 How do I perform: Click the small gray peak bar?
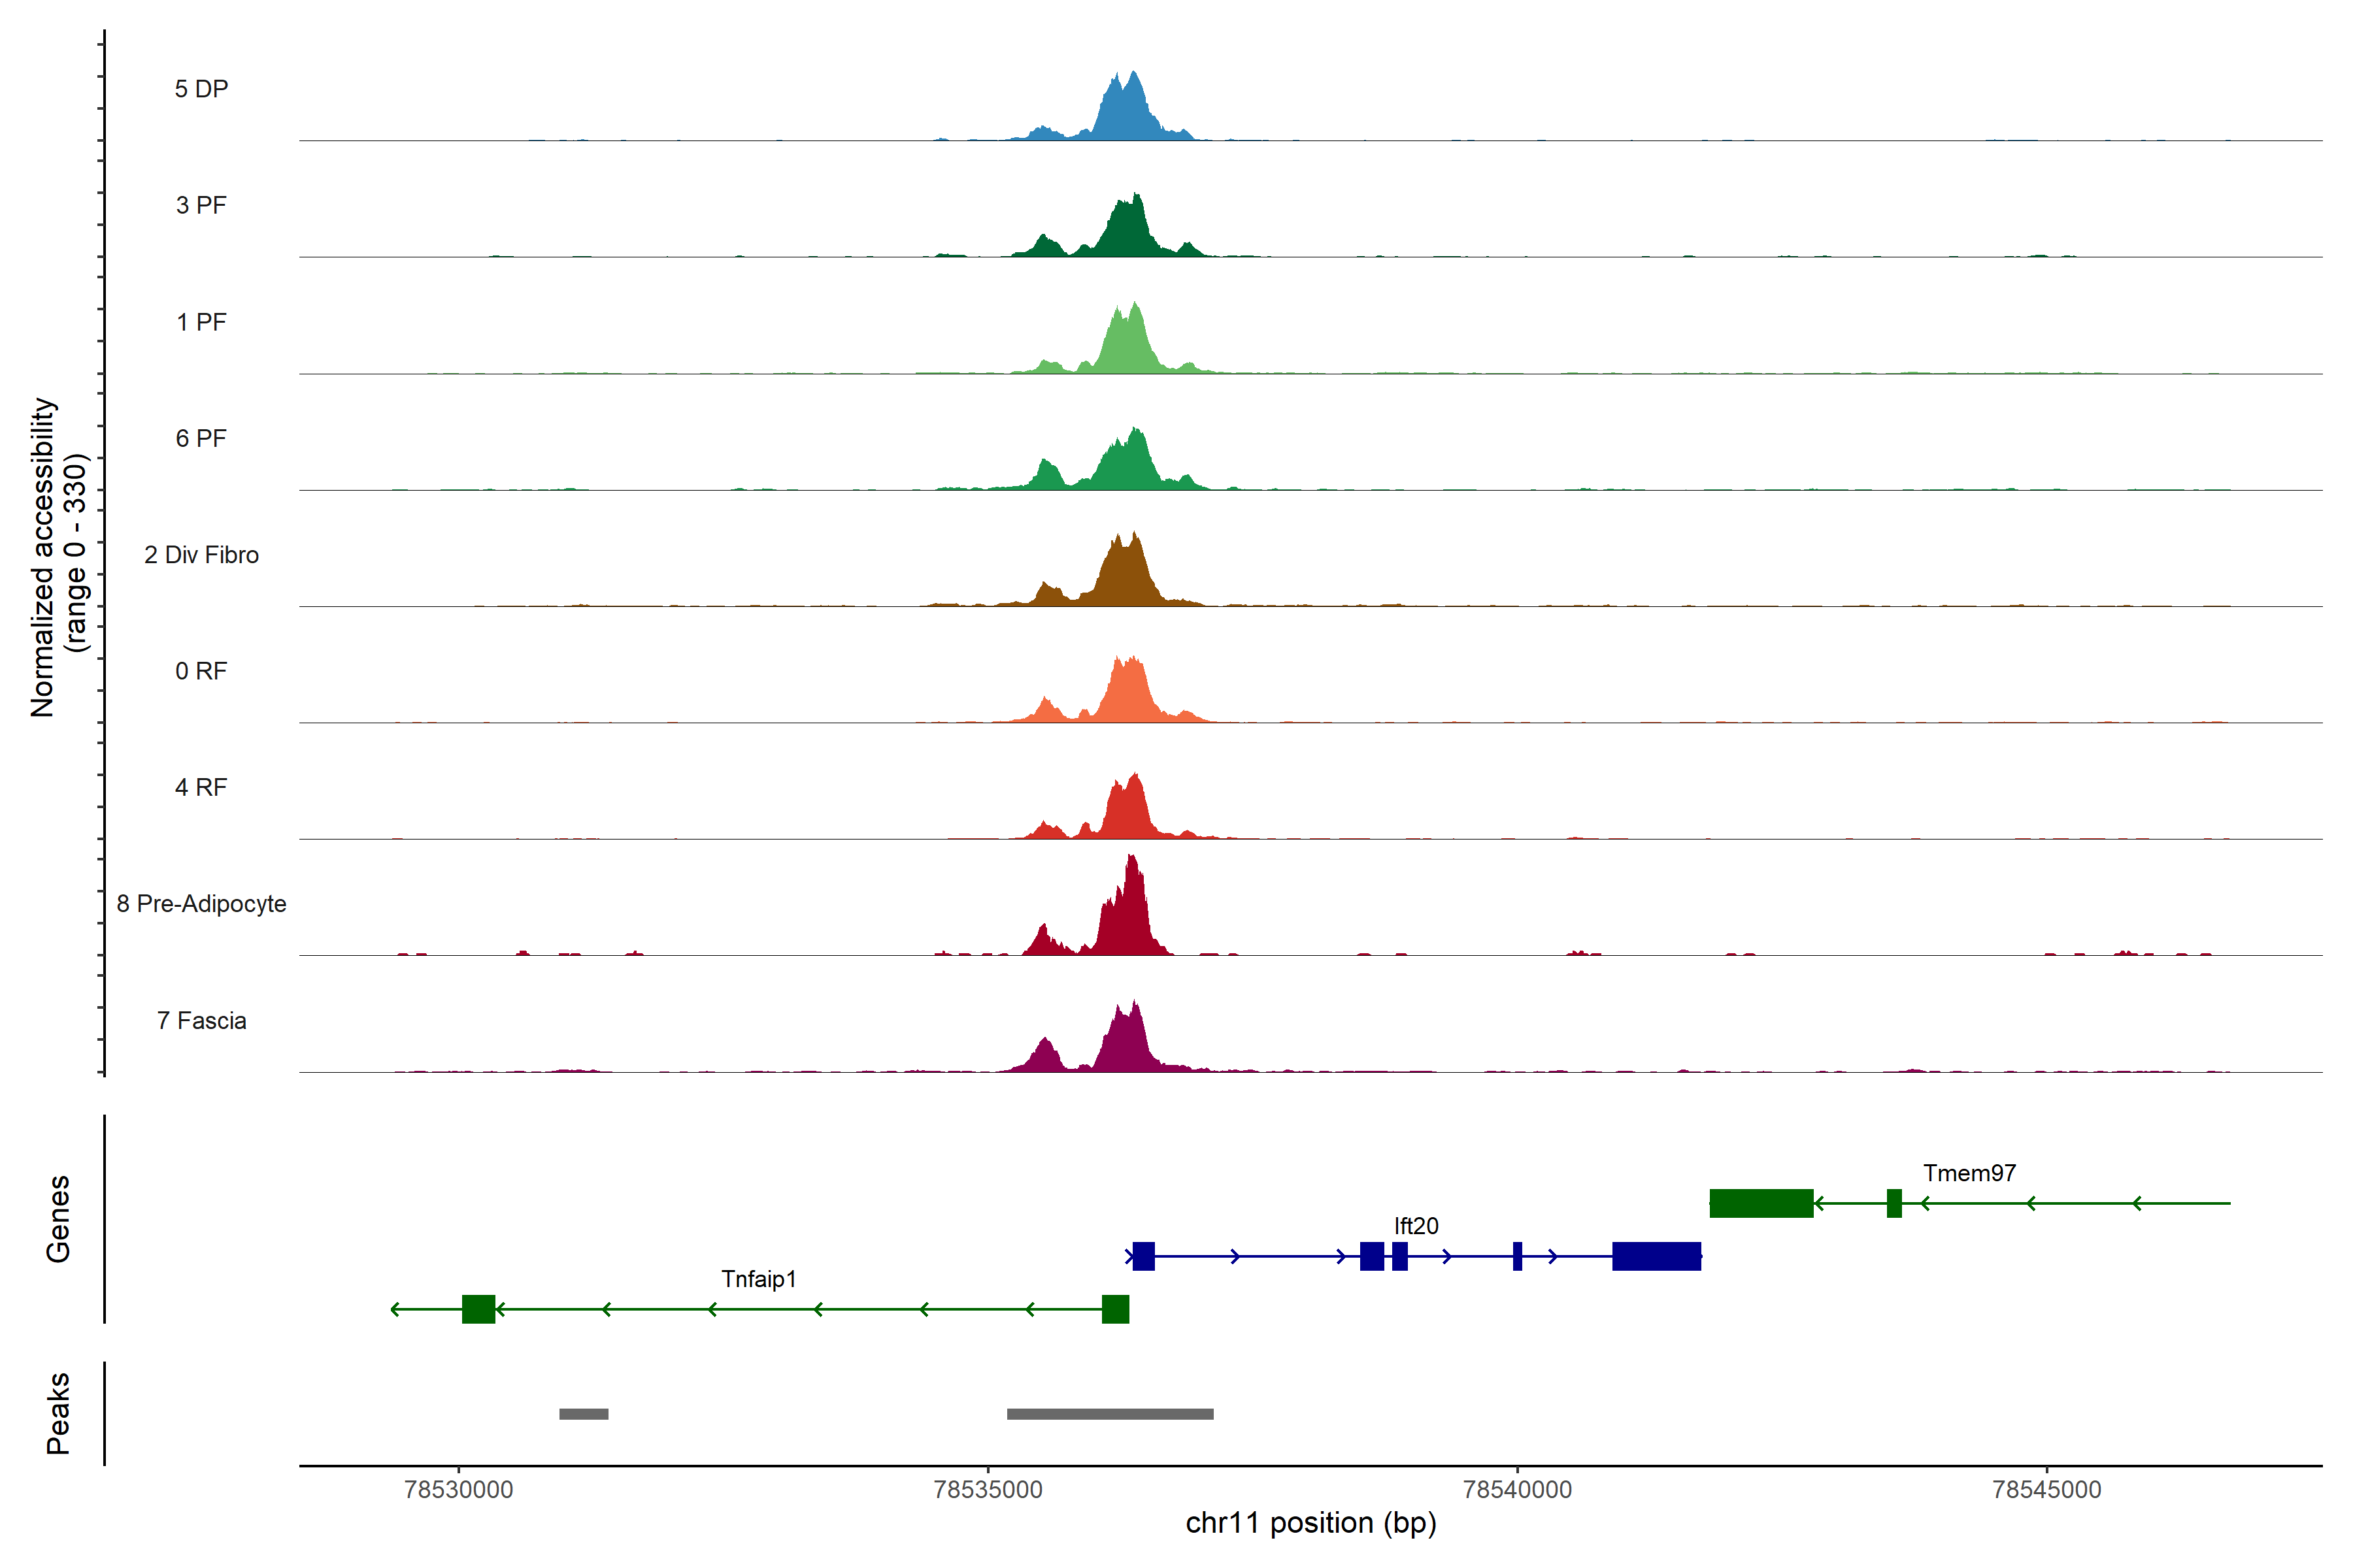583,1414
